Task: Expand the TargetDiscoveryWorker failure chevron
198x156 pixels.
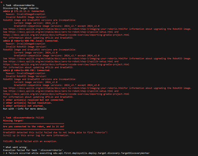Action: click(4, 153)
